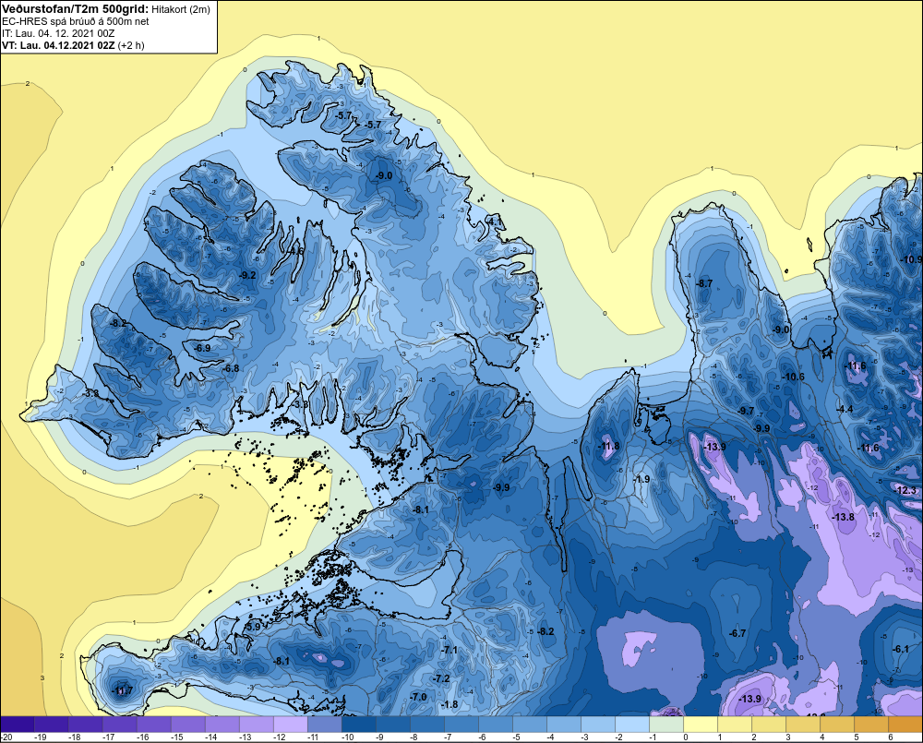
Task: Click the '-14' legend scale label
Action: pos(211,737)
